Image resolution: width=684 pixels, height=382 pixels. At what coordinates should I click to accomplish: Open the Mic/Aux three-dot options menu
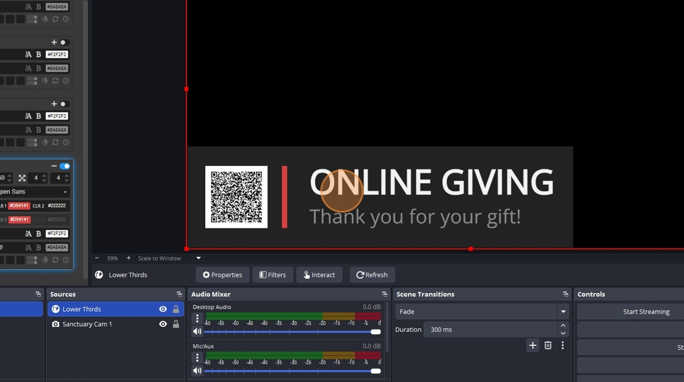point(197,358)
